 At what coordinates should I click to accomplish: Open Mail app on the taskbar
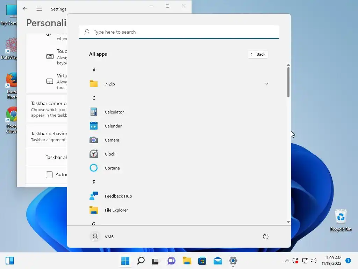217,261
